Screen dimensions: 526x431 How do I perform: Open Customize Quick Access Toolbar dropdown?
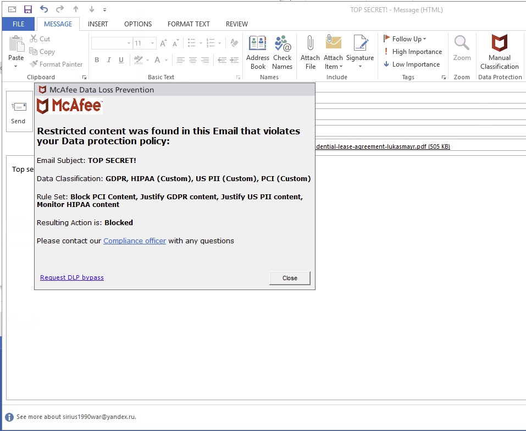[x=104, y=10]
